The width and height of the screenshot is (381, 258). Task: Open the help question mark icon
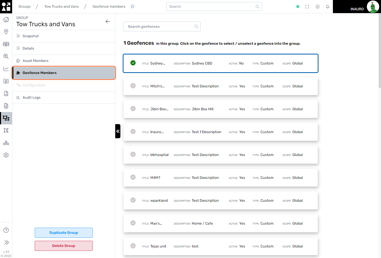6,230
